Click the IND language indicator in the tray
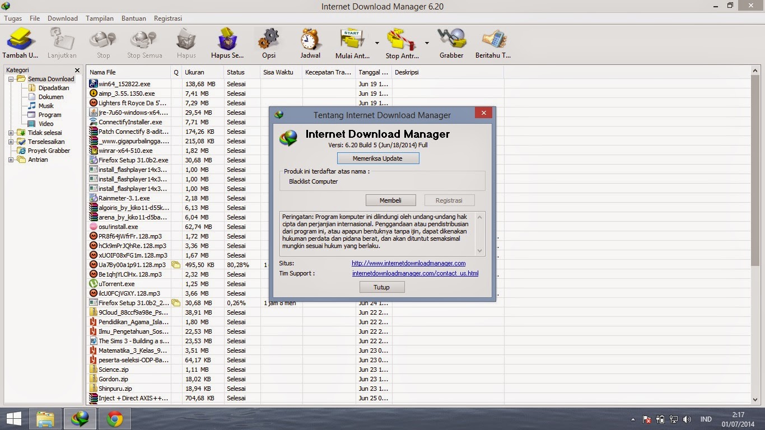Viewport: 765px width, 430px height. coord(706,419)
